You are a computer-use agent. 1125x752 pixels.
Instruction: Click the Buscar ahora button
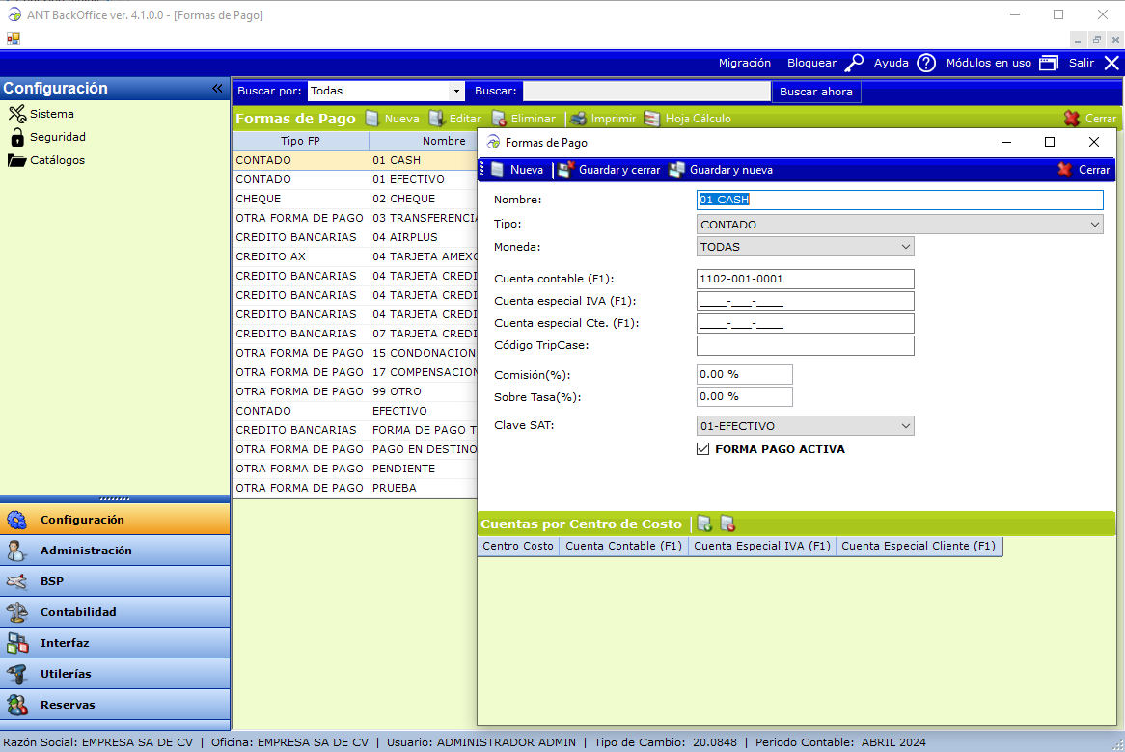815,92
